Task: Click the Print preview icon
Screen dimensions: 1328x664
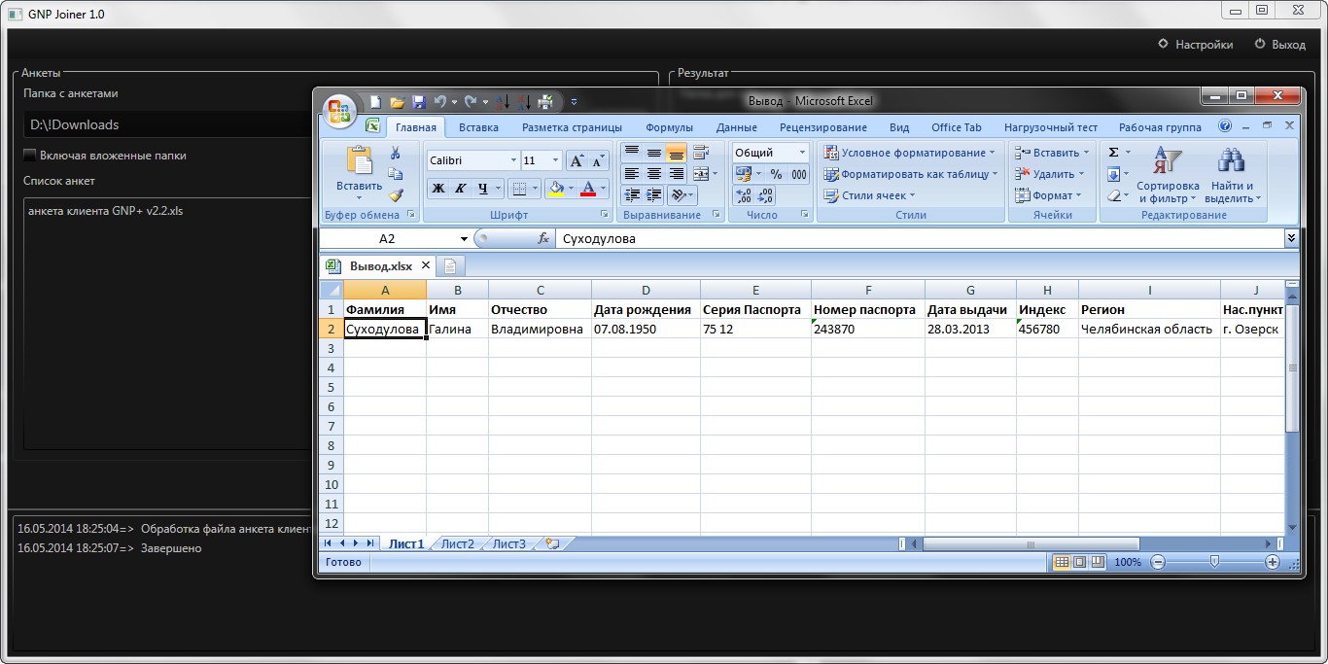Action: (x=545, y=101)
